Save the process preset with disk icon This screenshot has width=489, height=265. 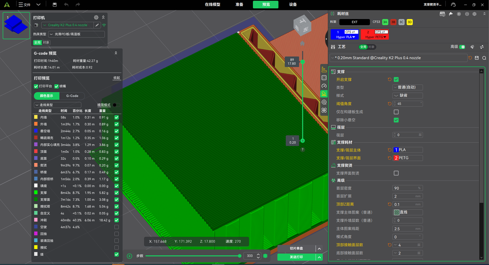[477, 58]
